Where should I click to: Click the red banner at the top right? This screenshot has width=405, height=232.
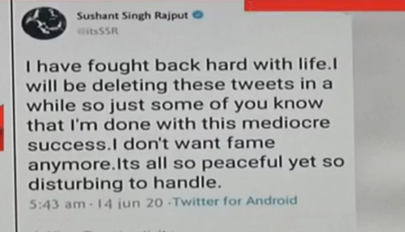point(325,6)
